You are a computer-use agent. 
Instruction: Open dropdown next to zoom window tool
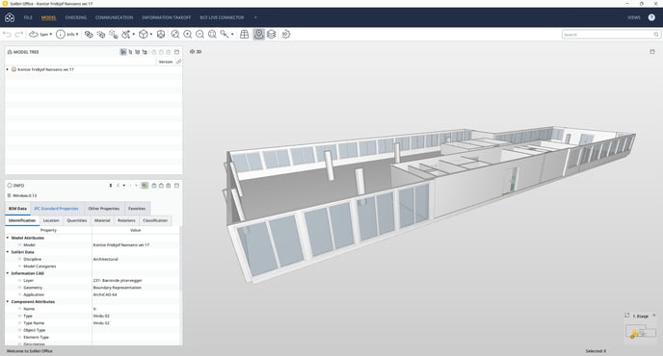click(x=232, y=35)
